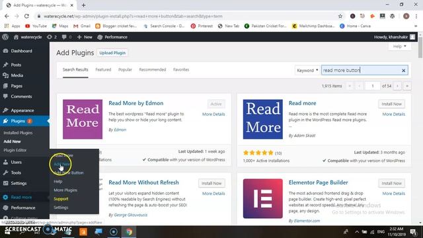View More Details for Read more plugin
This screenshot has height=238, width=423.
coord(394,114)
